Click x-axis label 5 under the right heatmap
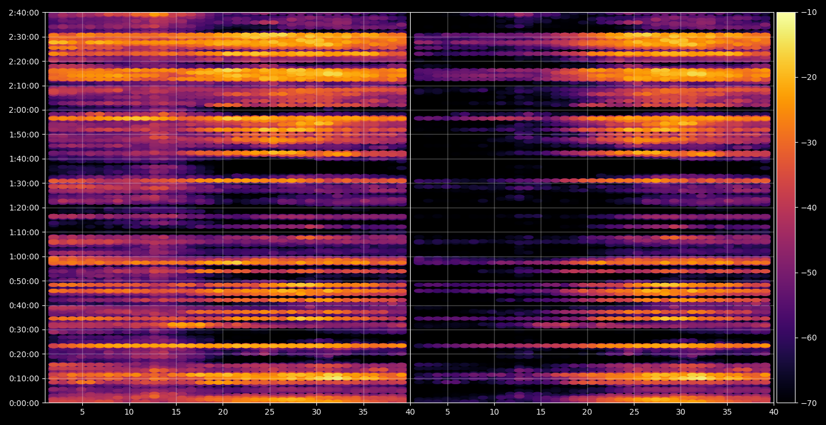Image resolution: width=826 pixels, height=425 pixels. (447, 412)
